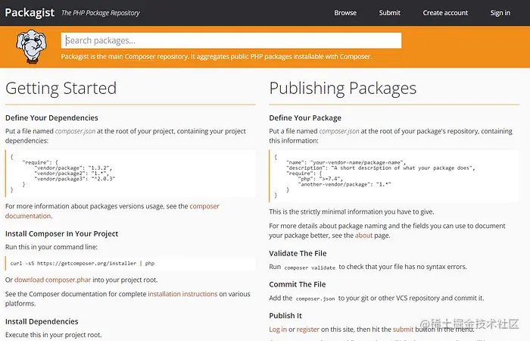Viewport: 530px width, 341px height.
Task: Click 'This is the strictly minimal information' sentence
Action: pyautogui.click(x=351, y=211)
